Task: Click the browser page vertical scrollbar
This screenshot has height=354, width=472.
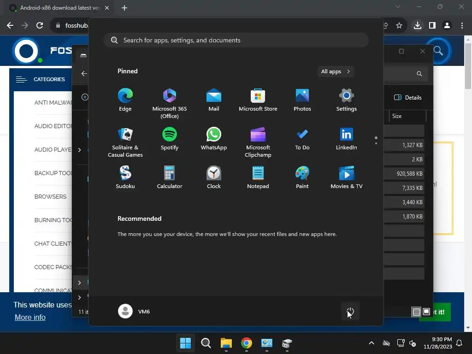Action: tap(468, 66)
